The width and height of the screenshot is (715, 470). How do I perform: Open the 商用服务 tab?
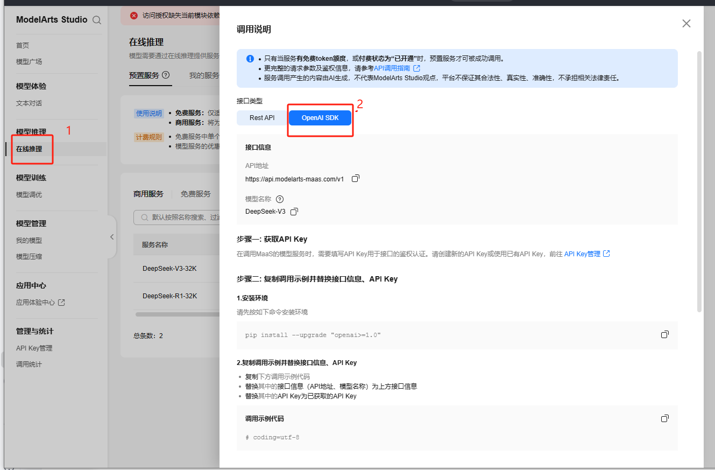[148, 194]
